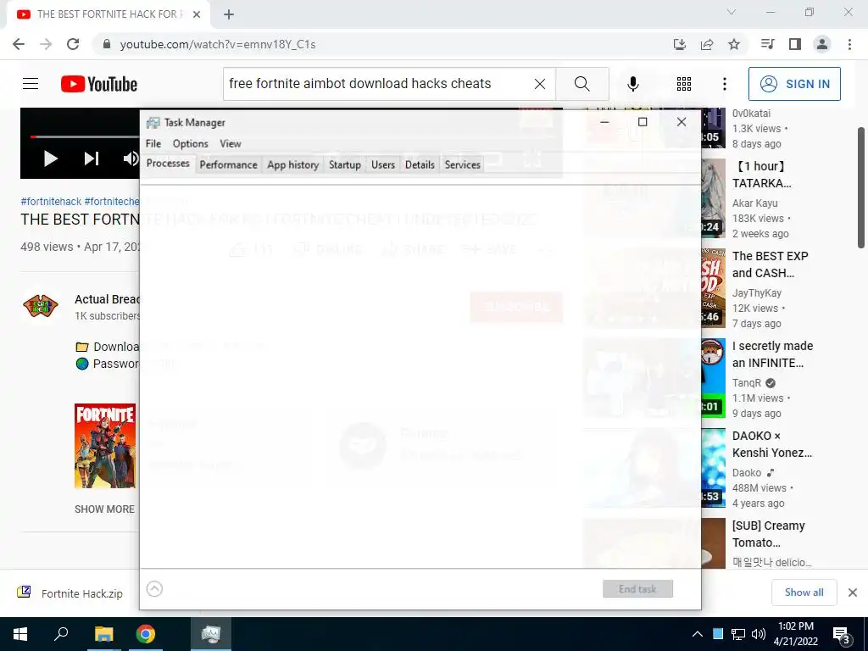The image size is (868, 651).
Task: Start voice search with the microphone
Action: (x=633, y=84)
